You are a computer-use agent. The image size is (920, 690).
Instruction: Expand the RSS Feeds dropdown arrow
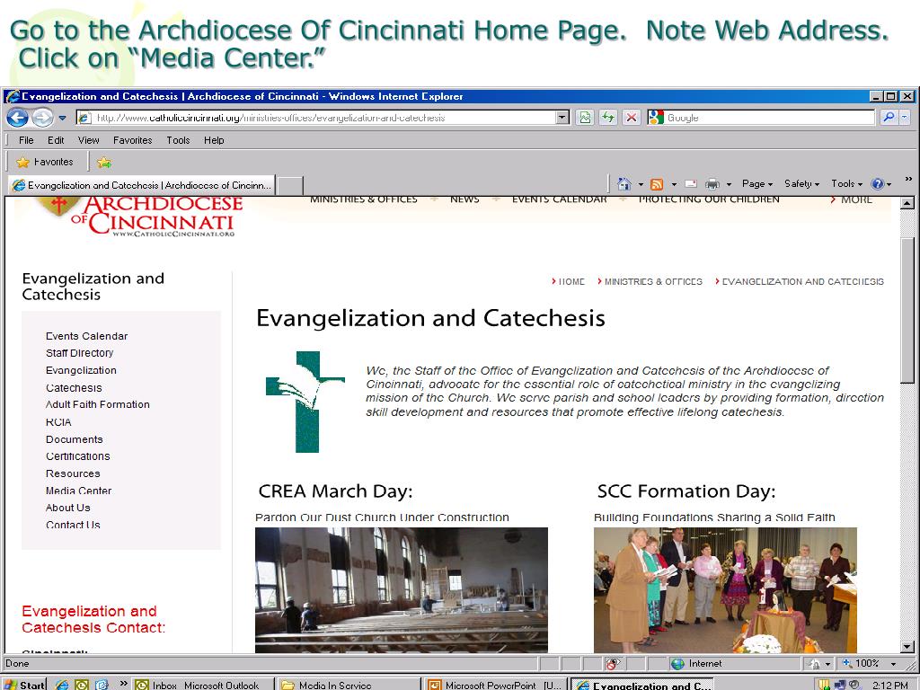tap(674, 184)
